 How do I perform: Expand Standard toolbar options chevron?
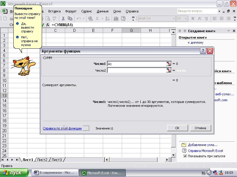(x=133, y=19)
